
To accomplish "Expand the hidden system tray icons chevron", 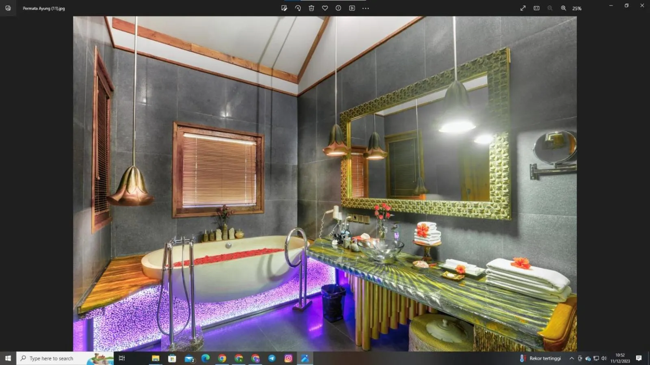I will pos(572,358).
